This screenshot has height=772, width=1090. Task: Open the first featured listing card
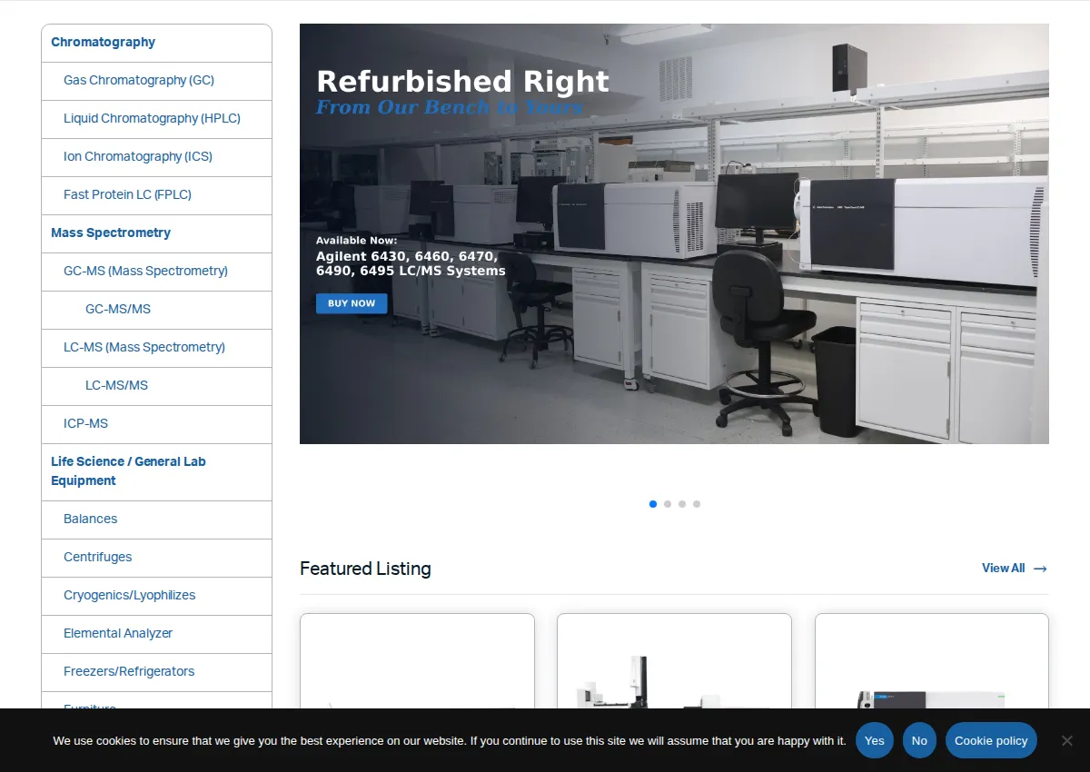417,661
